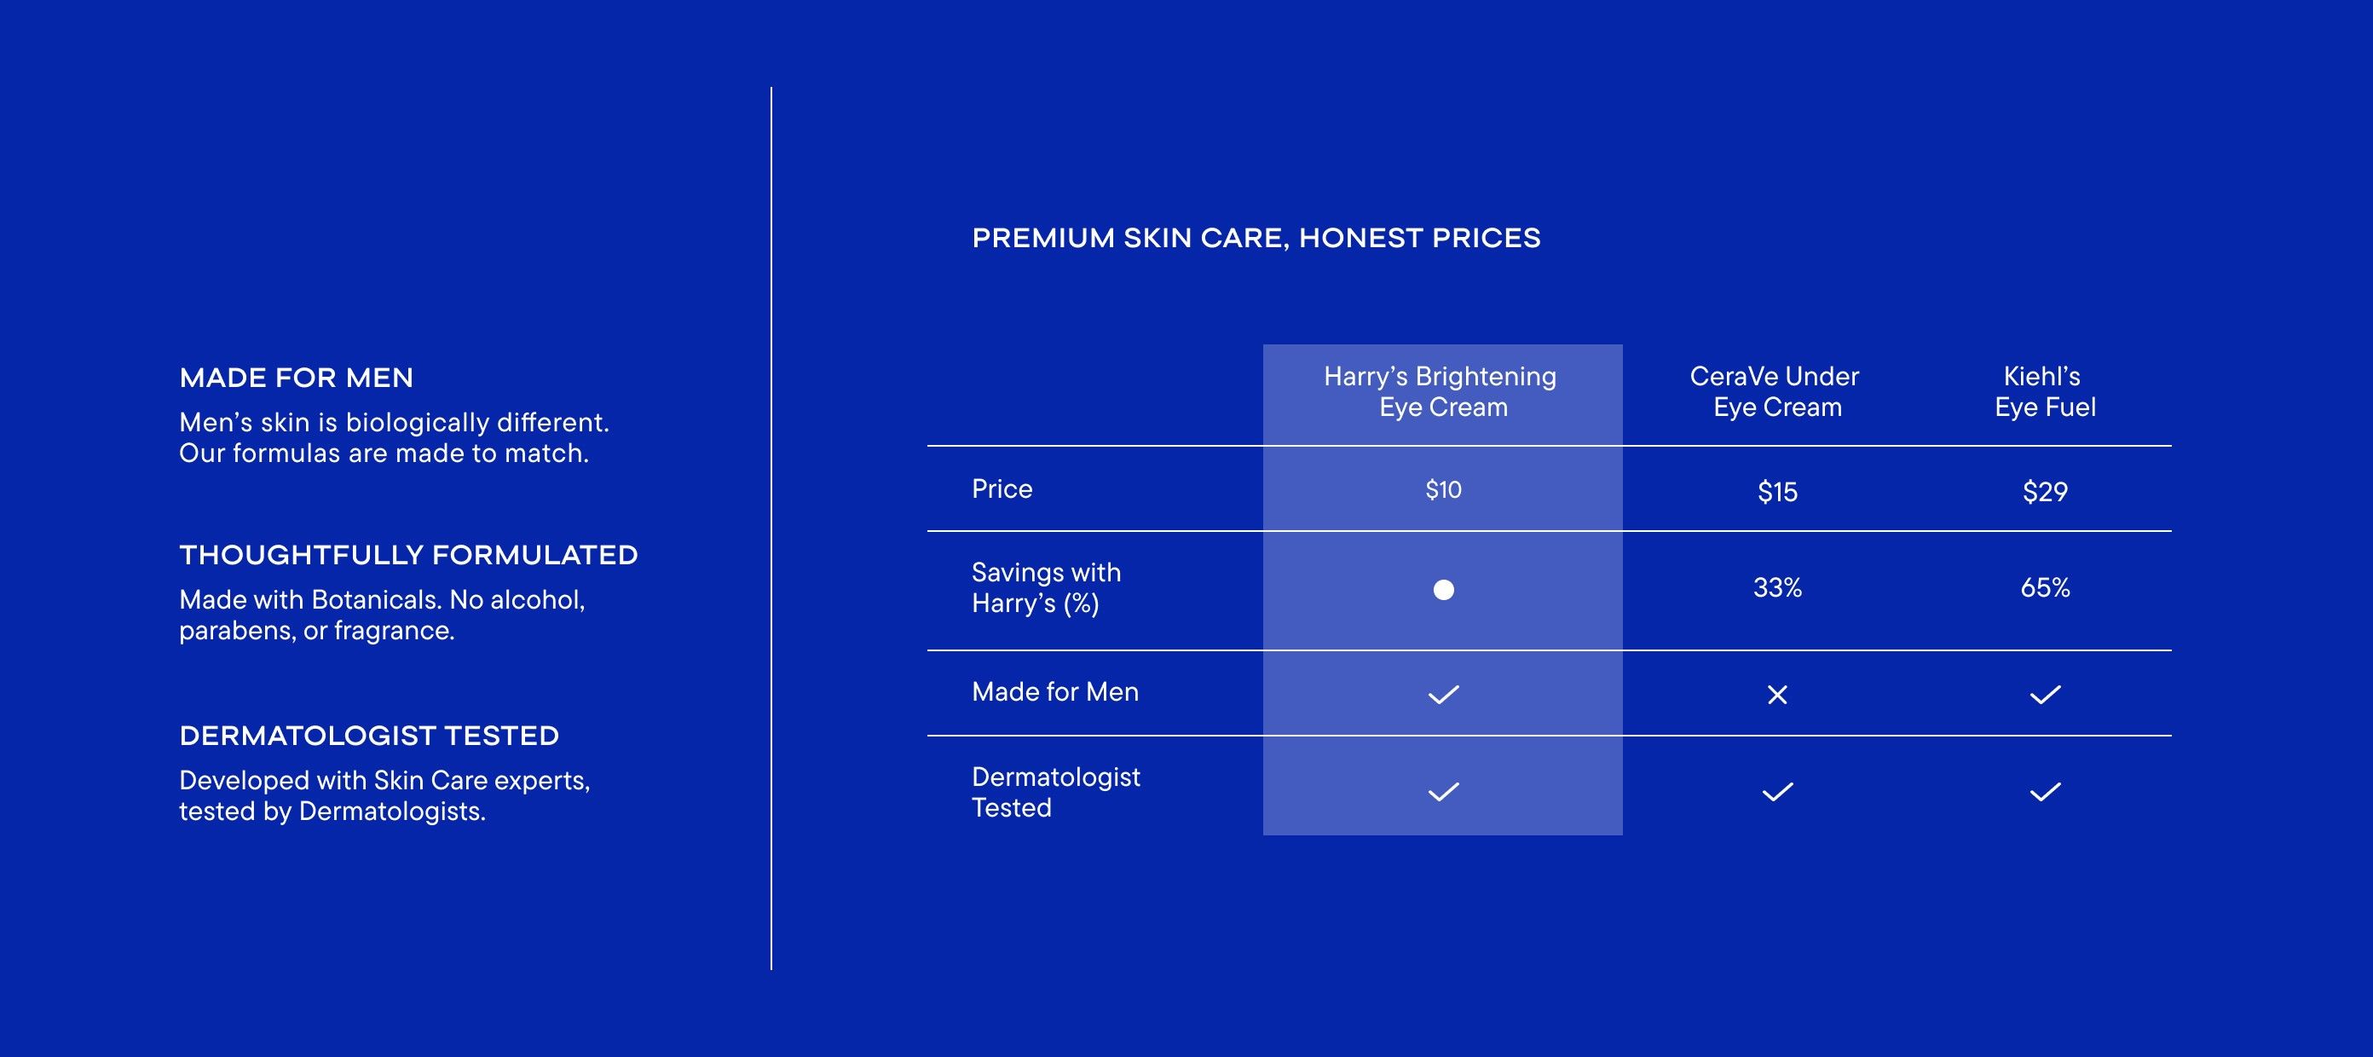Click the 65% savings value
The width and height of the screenshot is (2373, 1057).
2045,588
